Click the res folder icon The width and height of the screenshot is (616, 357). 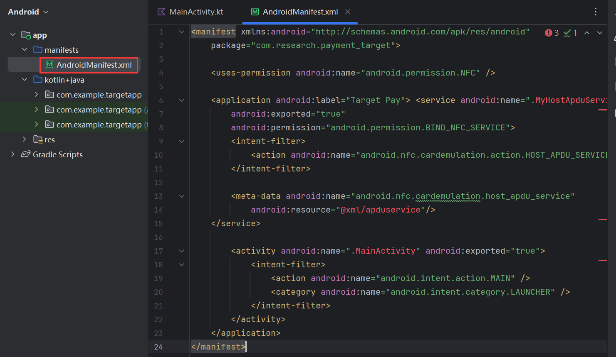tap(38, 139)
